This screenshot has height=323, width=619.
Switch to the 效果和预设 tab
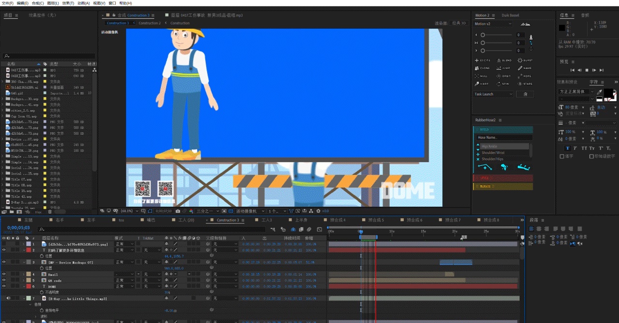(x=567, y=82)
